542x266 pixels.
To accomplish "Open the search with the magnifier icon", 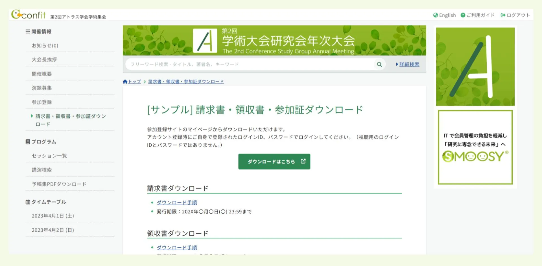I will pos(379,64).
